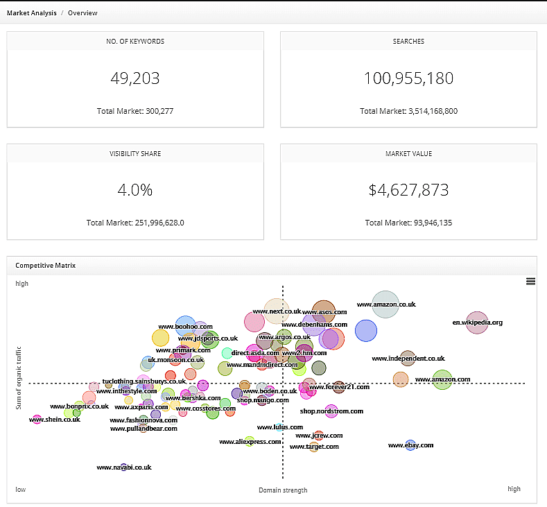547x507 pixels.
Task: Click the Visibility Share value 4.0%
Action: [135, 190]
